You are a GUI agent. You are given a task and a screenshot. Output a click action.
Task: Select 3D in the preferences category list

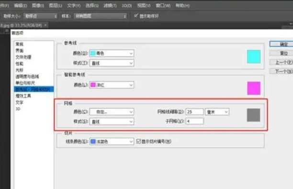pos(18,109)
